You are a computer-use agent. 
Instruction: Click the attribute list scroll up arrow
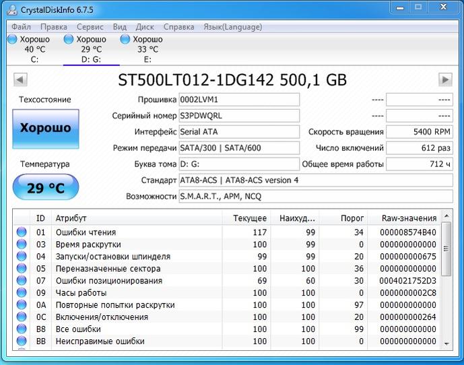(x=446, y=215)
